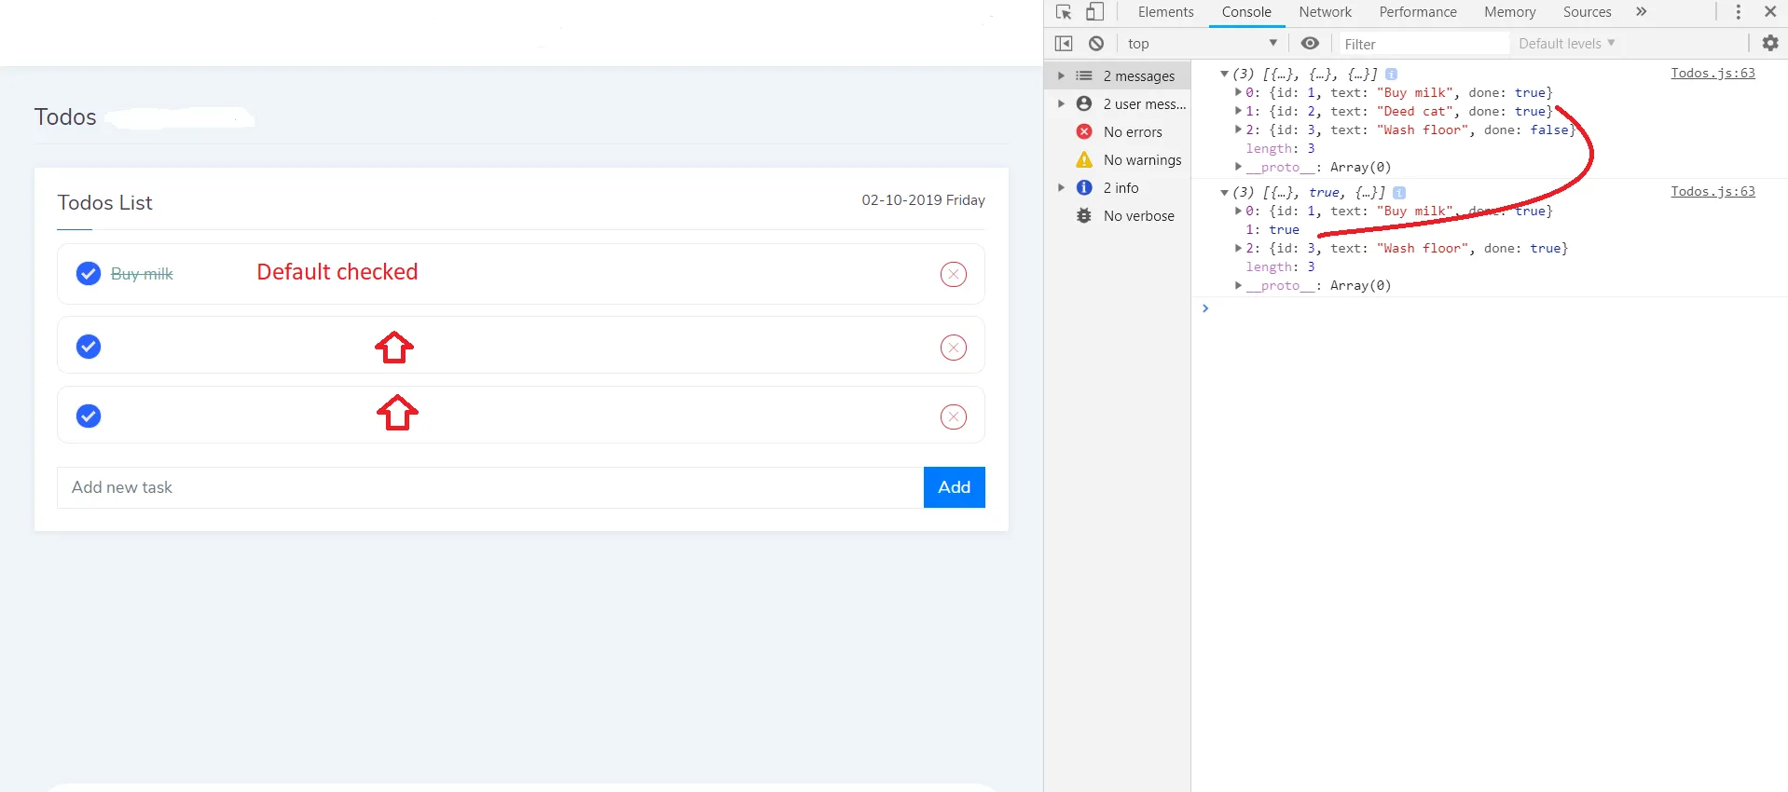Collapse the first logged array of three objects

click(1224, 74)
